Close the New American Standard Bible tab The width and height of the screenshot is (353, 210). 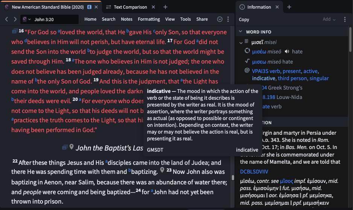tap(96, 7)
